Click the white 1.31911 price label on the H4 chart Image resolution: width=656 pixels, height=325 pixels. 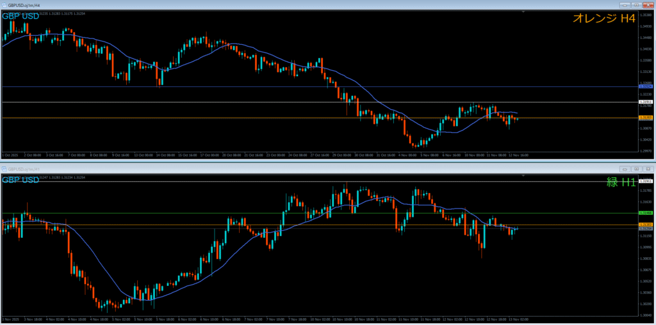pyautogui.click(x=646, y=102)
